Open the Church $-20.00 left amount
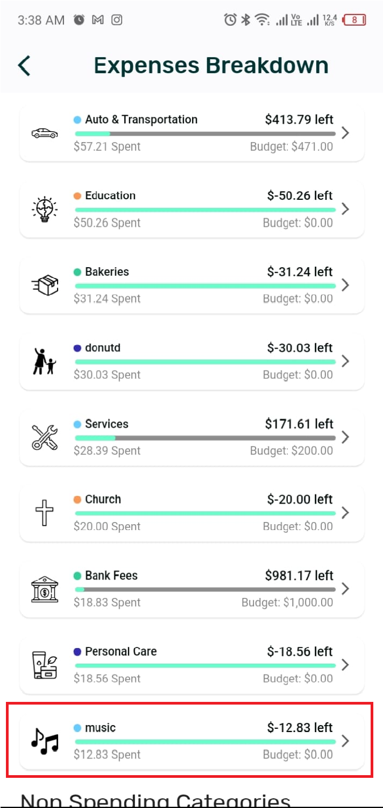Image resolution: width=383 pixels, height=808 pixels. point(300,499)
